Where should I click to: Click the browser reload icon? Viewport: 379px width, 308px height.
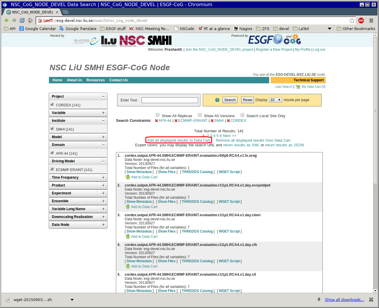(x=22, y=20)
